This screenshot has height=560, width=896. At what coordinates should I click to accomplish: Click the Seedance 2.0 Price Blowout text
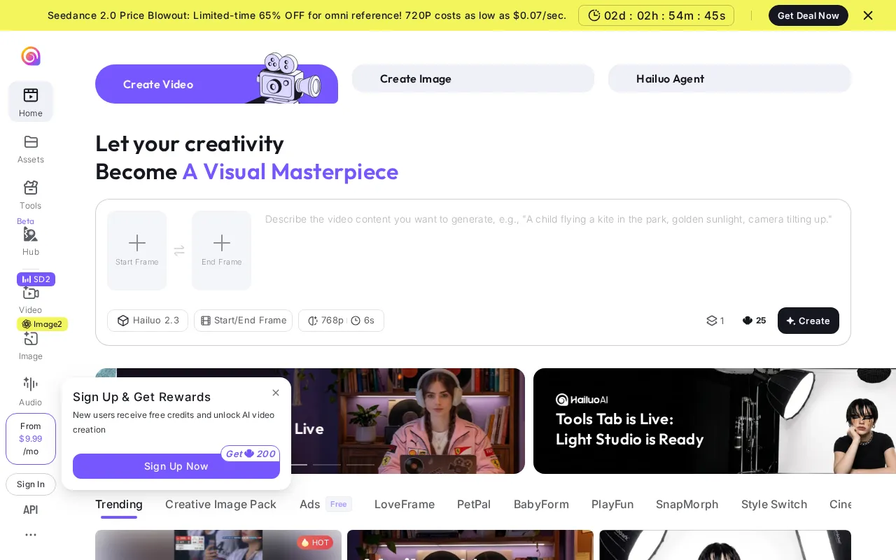307,15
